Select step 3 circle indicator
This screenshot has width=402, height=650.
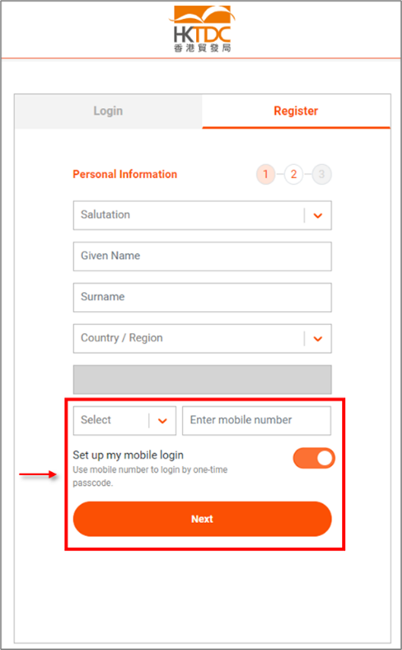(x=322, y=175)
